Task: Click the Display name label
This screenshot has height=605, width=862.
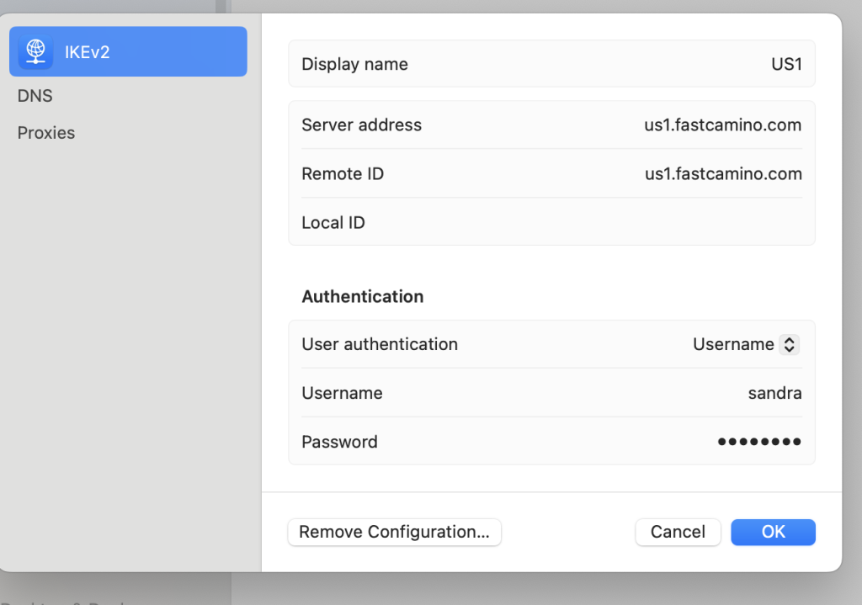Action: pyautogui.click(x=354, y=64)
